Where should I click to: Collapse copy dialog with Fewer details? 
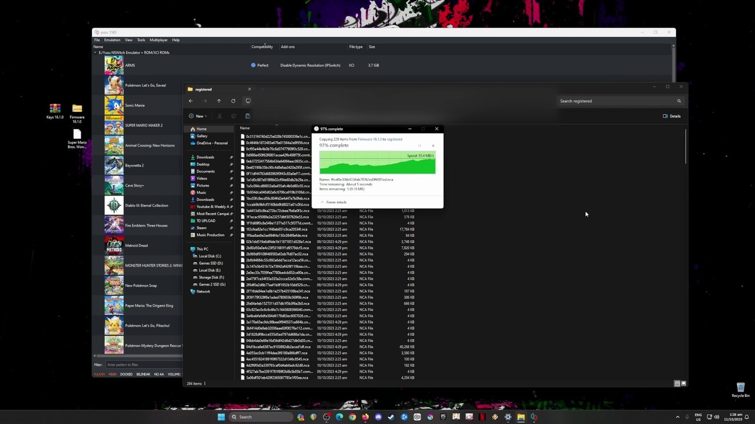pyautogui.click(x=333, y=202)
